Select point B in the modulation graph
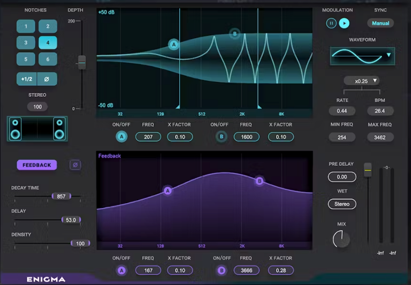The width and height of the screenshot is (411, 285). [234, 34]
